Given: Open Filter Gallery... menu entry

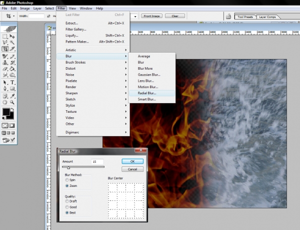Looking at the screenshot, I should point(93,30).
